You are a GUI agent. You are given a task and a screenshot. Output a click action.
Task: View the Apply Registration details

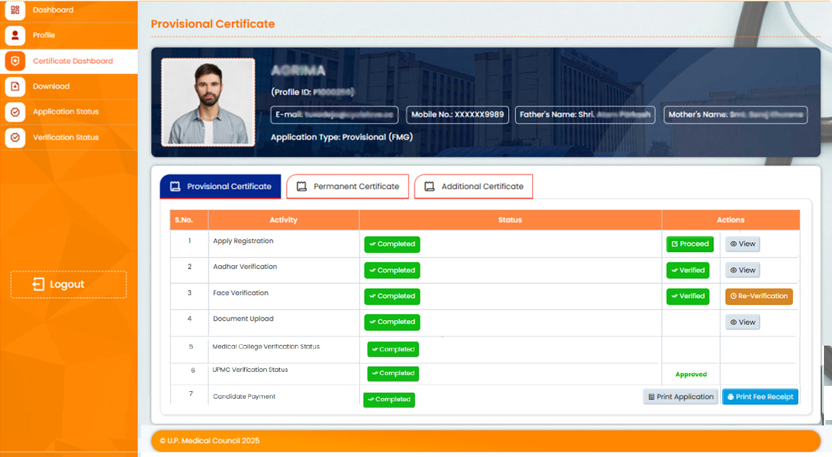[742, 244]
